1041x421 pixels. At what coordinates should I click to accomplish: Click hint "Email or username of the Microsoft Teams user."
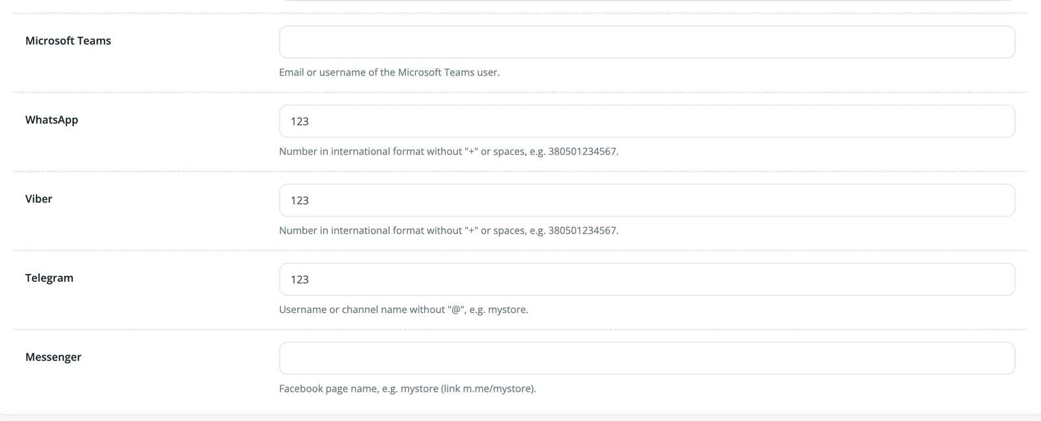coord(389,72)
